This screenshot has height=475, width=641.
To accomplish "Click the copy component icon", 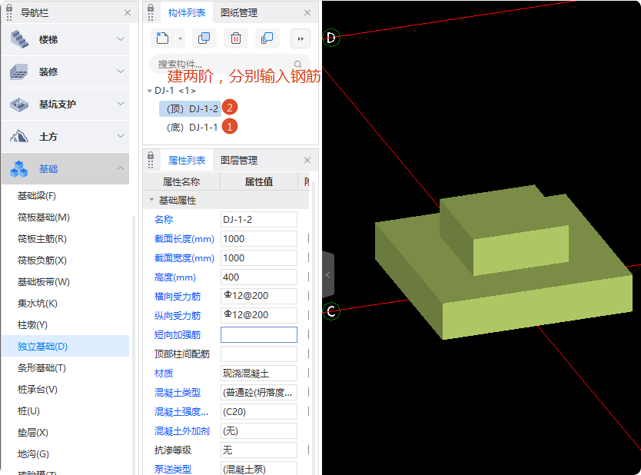I will point(204,38).
